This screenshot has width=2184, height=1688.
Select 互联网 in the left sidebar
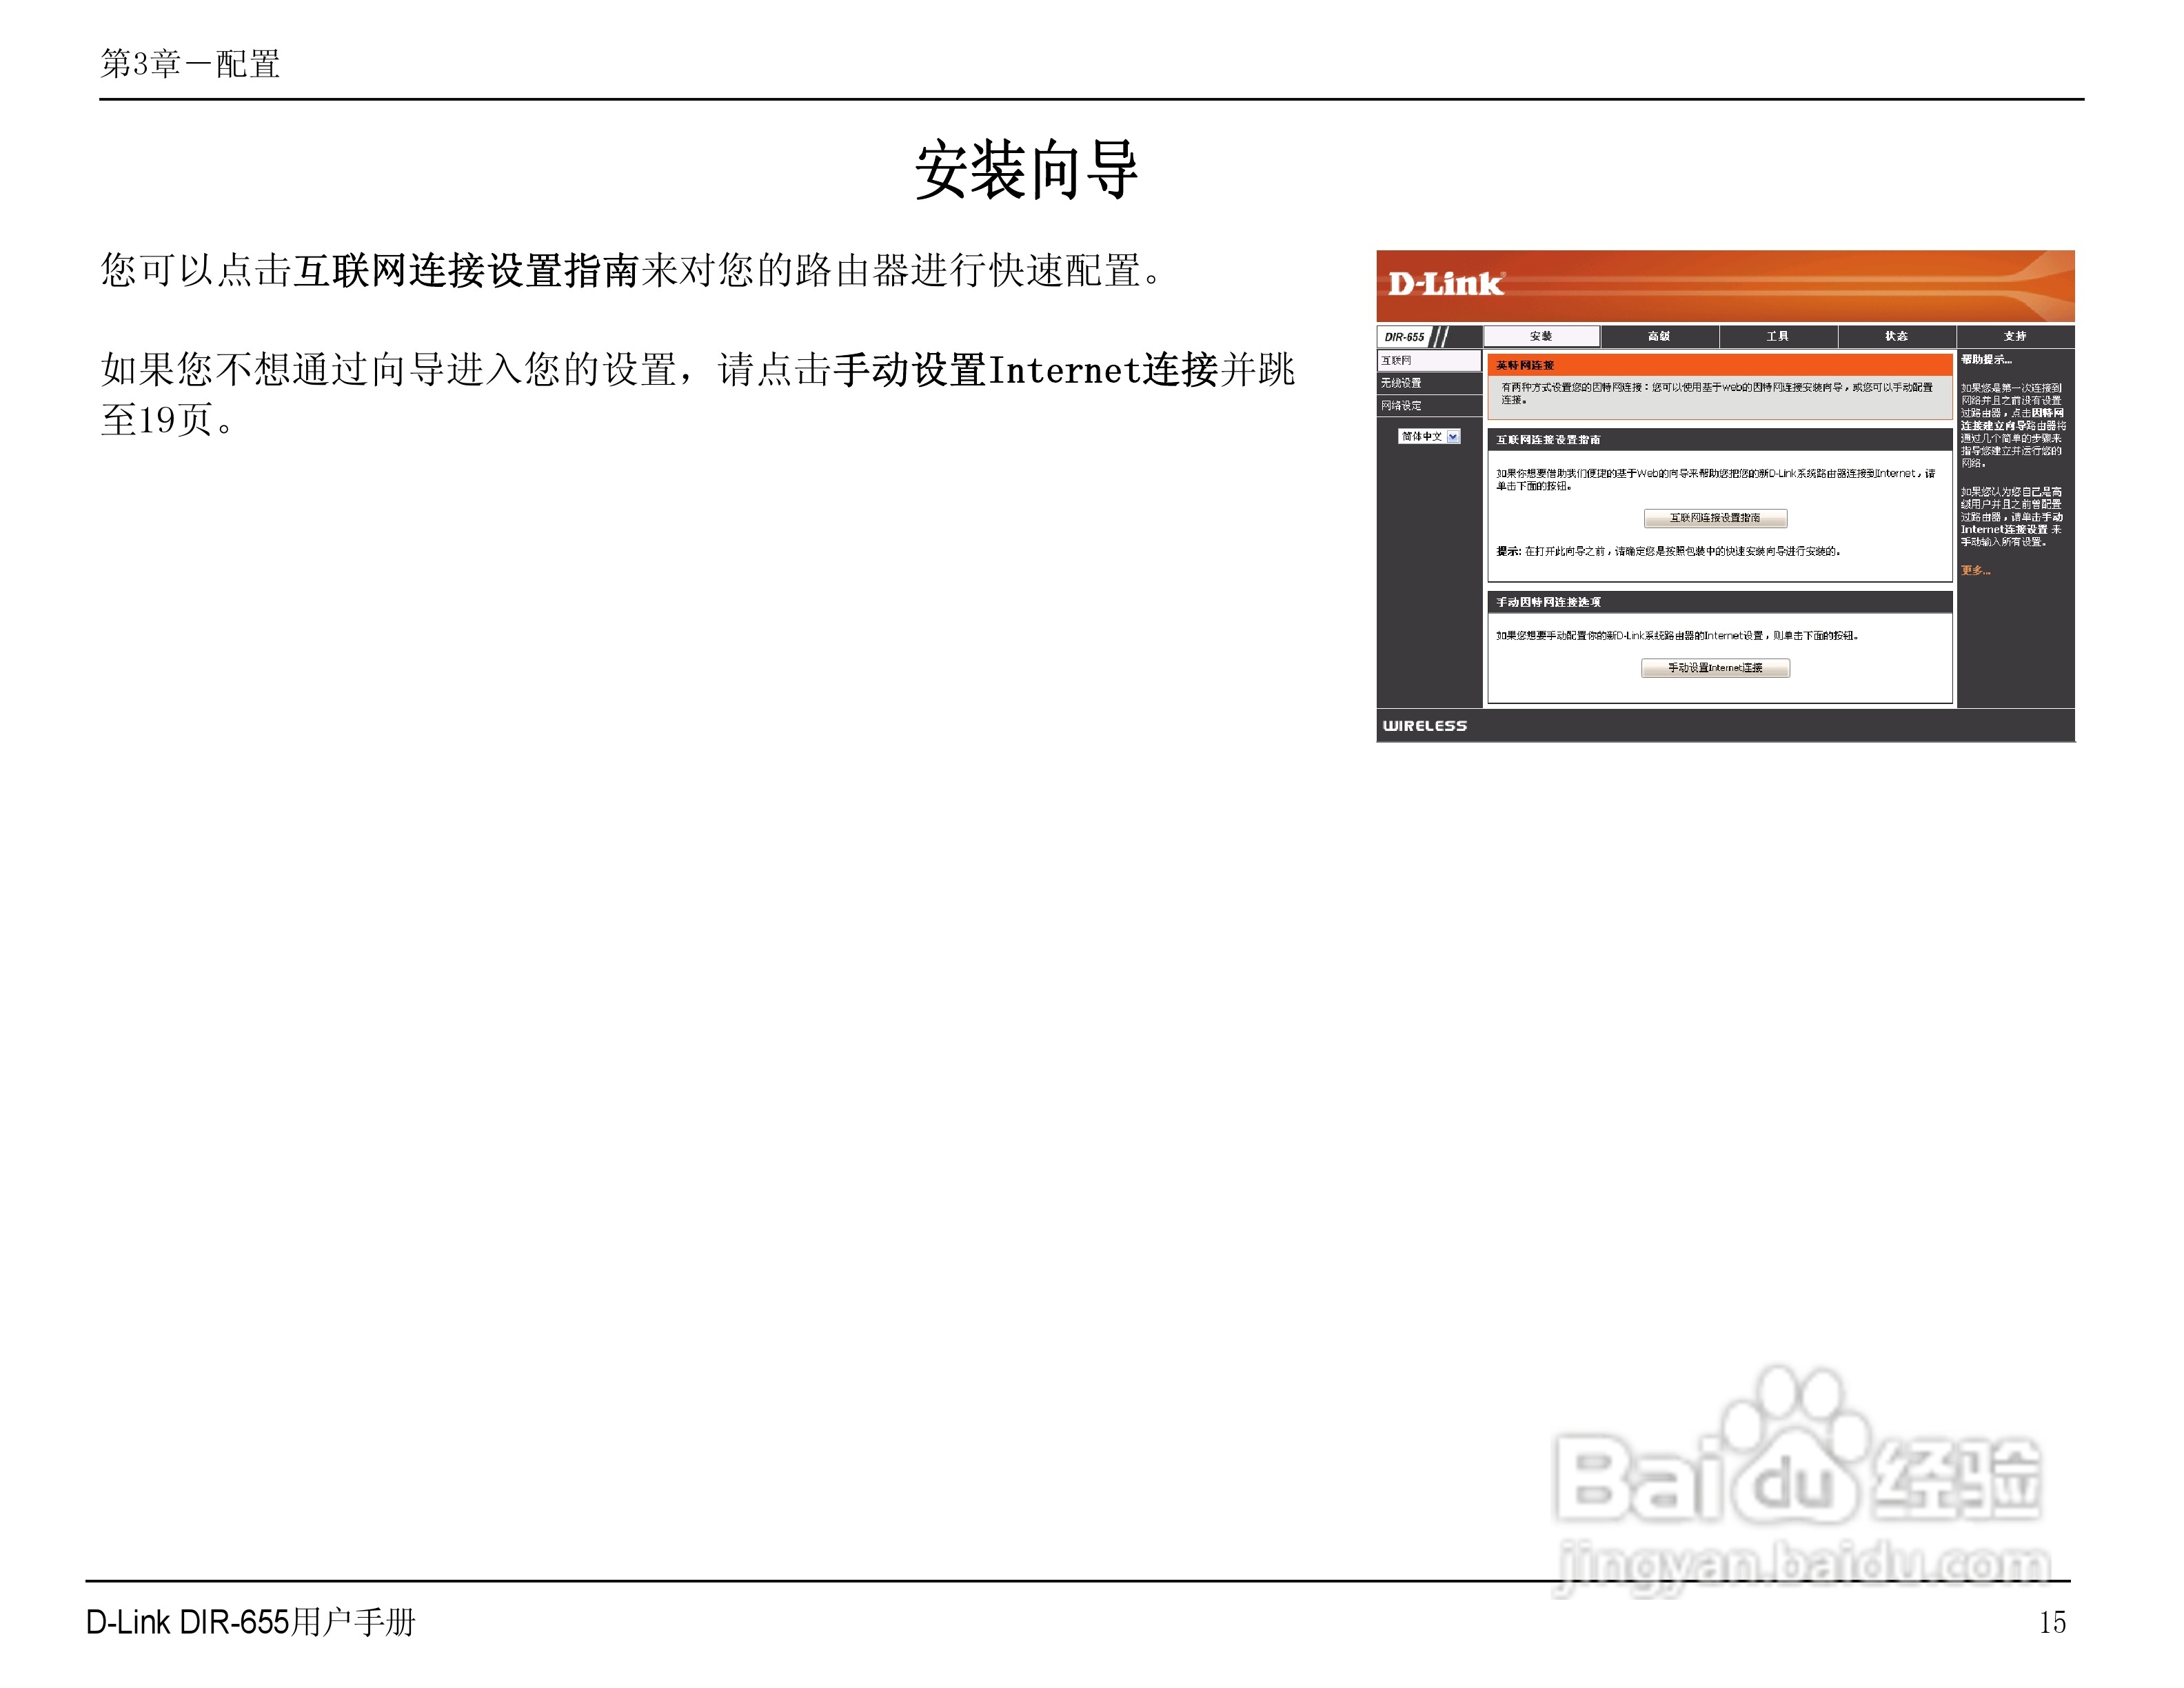coord(1397,360)
